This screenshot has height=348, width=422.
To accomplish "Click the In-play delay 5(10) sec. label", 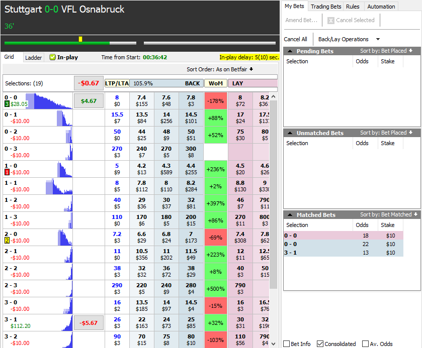I will tap(249, 57).
